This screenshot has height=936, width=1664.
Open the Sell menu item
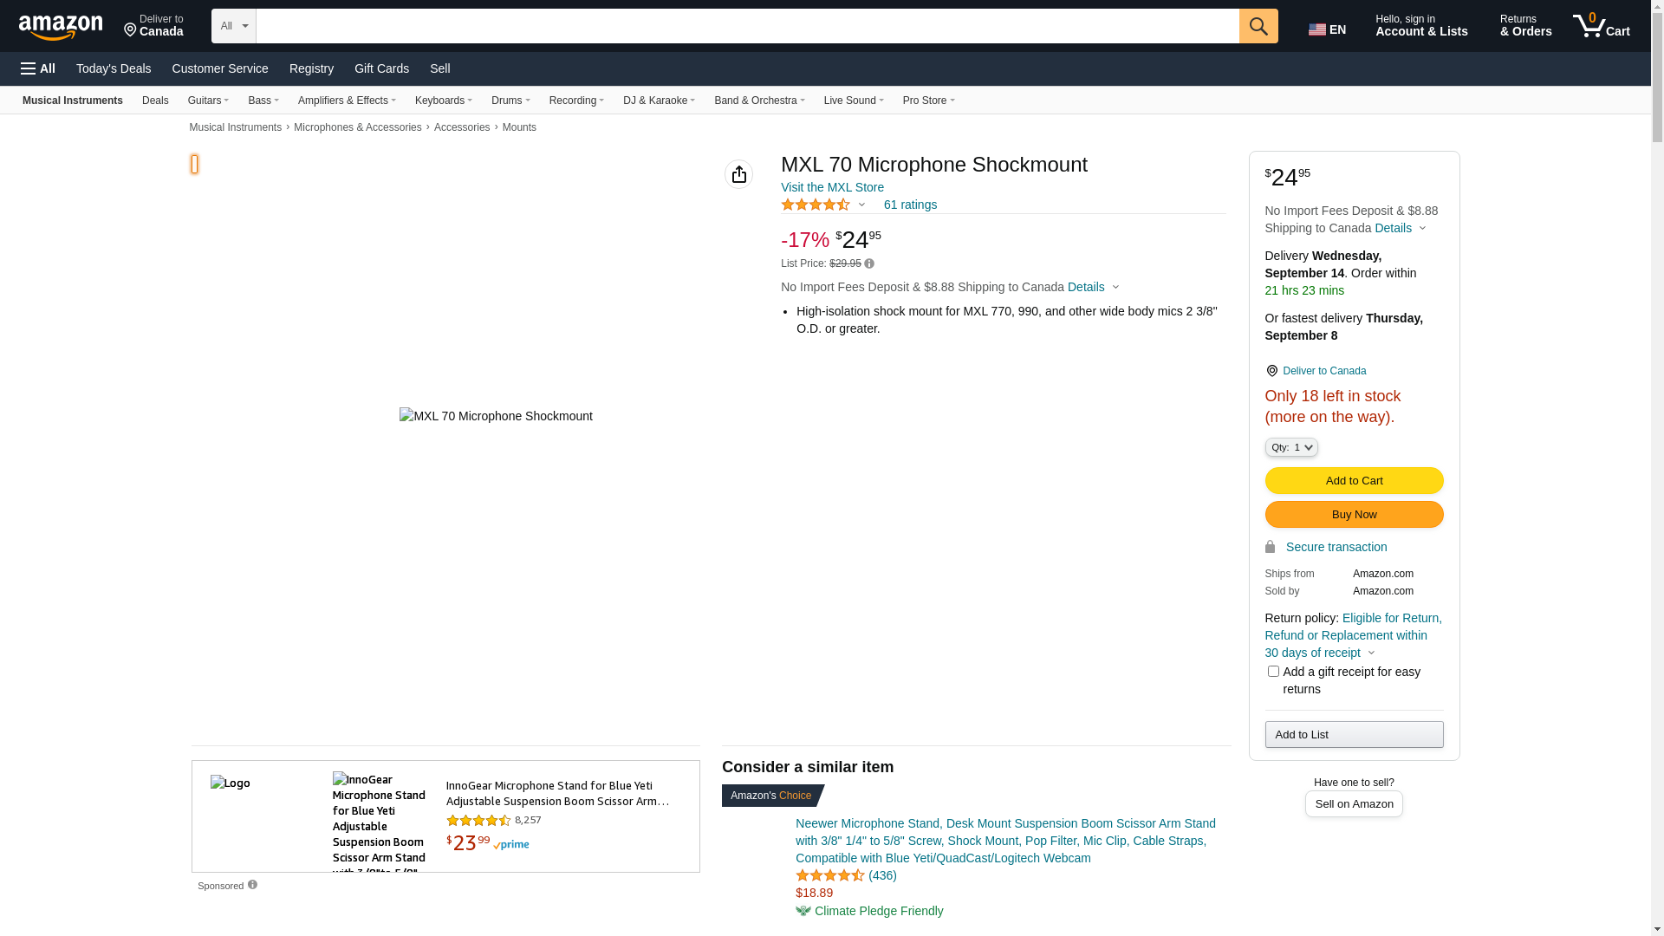[x=440, y=68]
